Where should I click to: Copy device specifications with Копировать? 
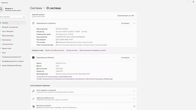click(125, 23)
